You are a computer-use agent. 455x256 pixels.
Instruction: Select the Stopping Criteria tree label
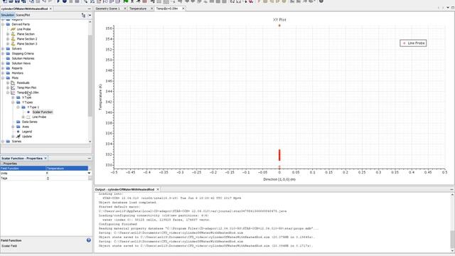point(23,53)
